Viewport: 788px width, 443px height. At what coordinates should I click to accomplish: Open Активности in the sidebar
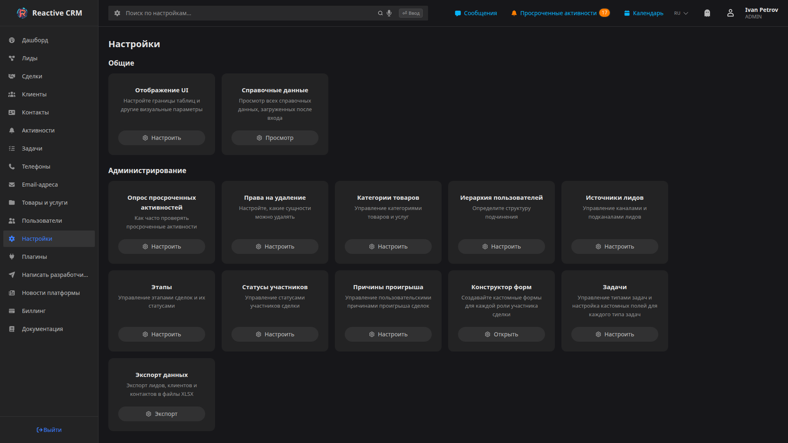[49, 130]
